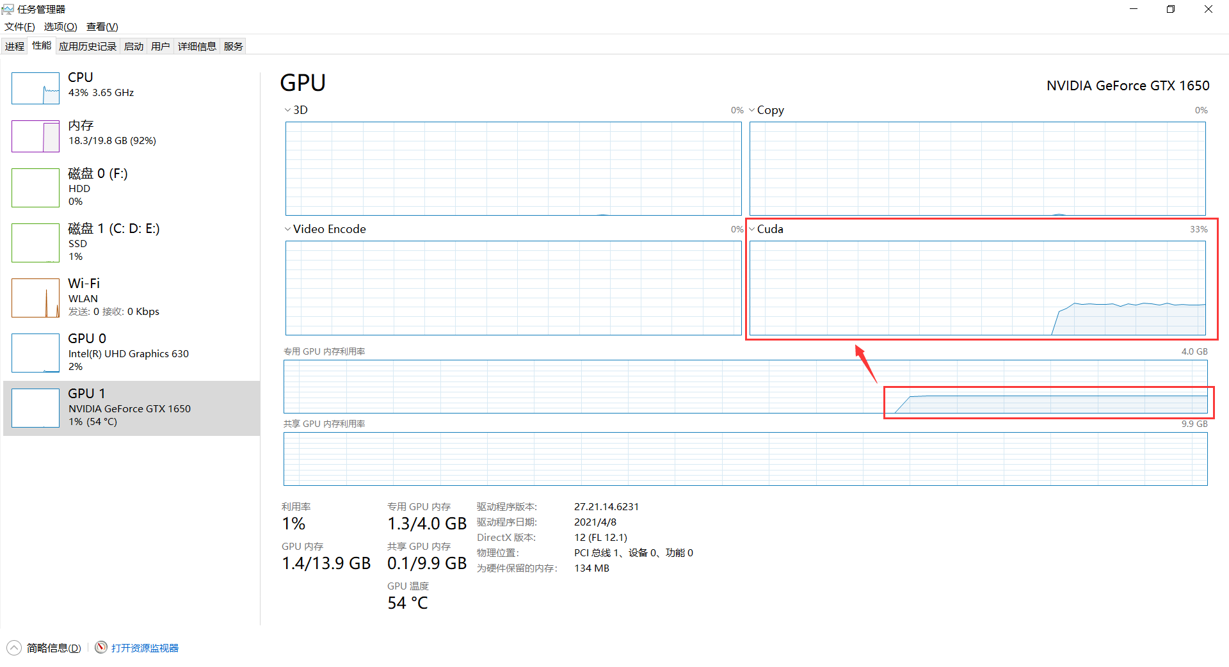Click the 共享 GPU 内存利用率 graph
This screenshot has height=667, width=1229.
coord(746,459)
